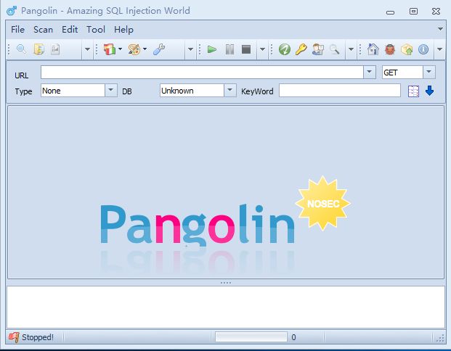Click the progress bar in status bar

(x=251, y=337)
